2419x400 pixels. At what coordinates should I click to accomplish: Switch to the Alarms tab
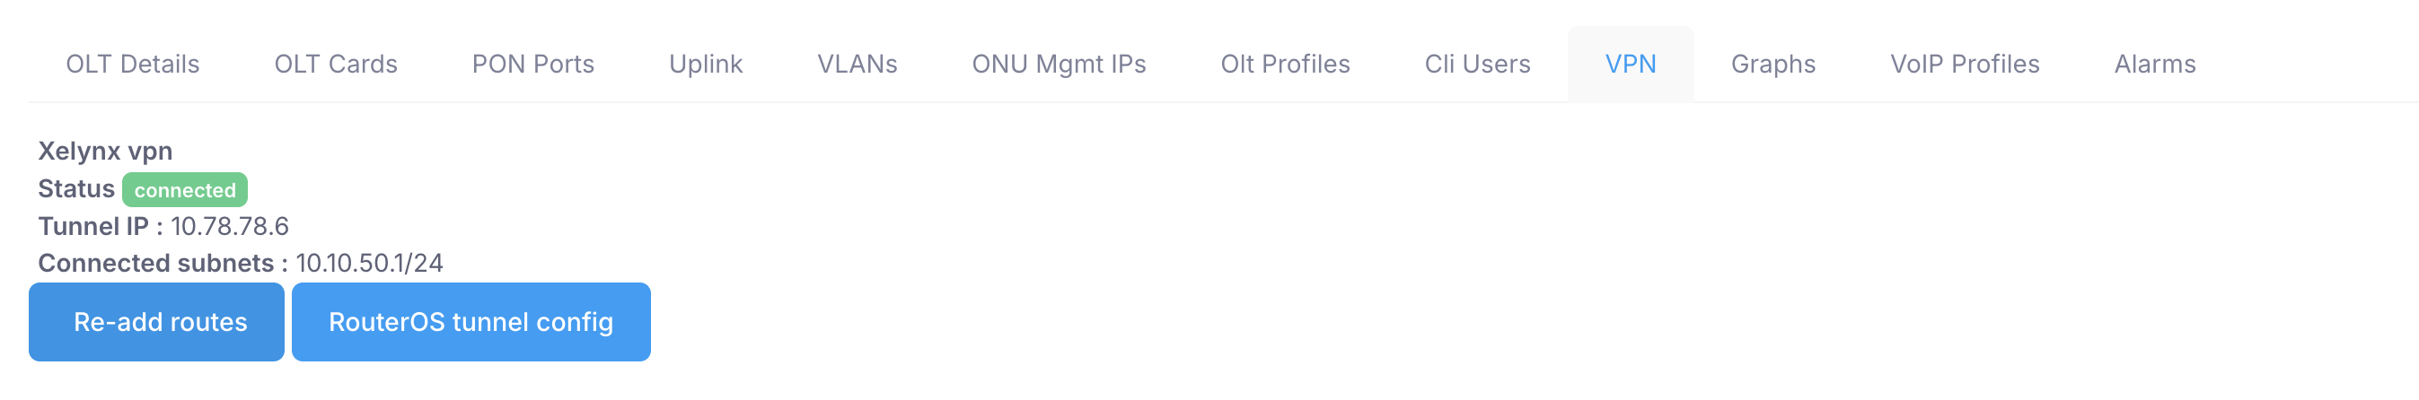2154,64
